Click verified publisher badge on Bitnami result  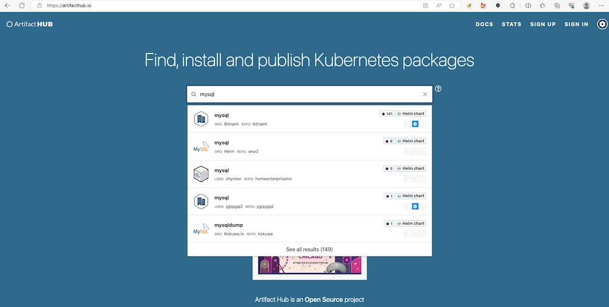[415, 124]
